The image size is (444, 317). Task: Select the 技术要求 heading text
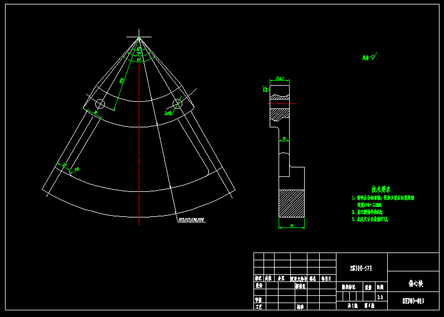(381, 189)
